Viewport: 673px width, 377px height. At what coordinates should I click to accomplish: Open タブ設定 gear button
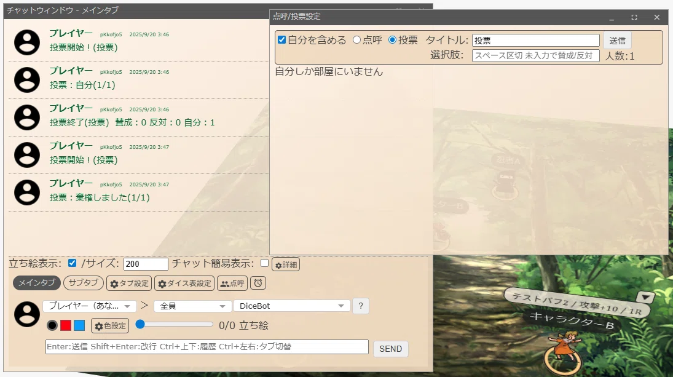click(129, 284)
